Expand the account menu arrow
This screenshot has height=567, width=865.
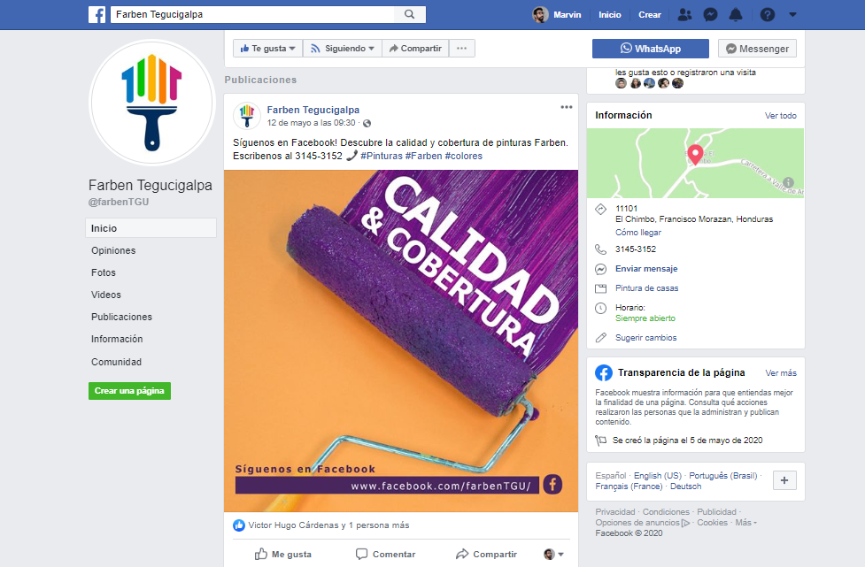coord(792,15)
